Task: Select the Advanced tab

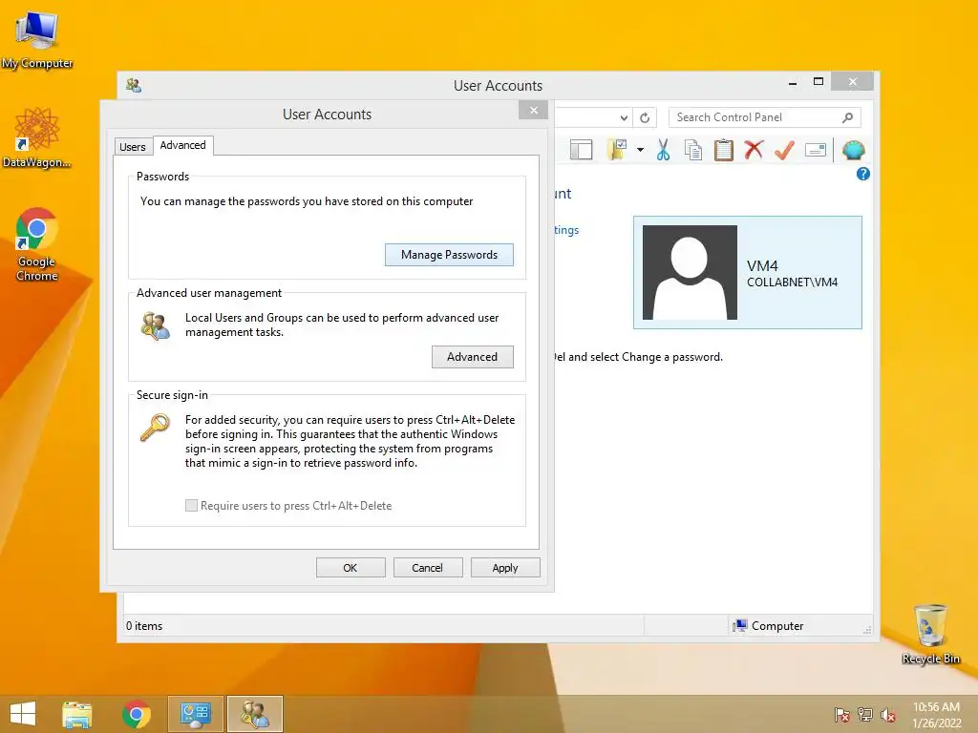Action: click(182, 145)
